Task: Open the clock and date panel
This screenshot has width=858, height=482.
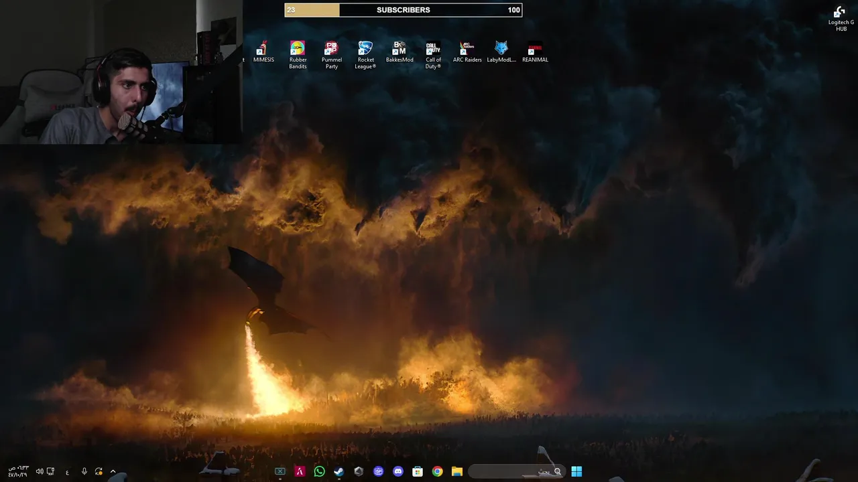Action: tap(17, 471)
